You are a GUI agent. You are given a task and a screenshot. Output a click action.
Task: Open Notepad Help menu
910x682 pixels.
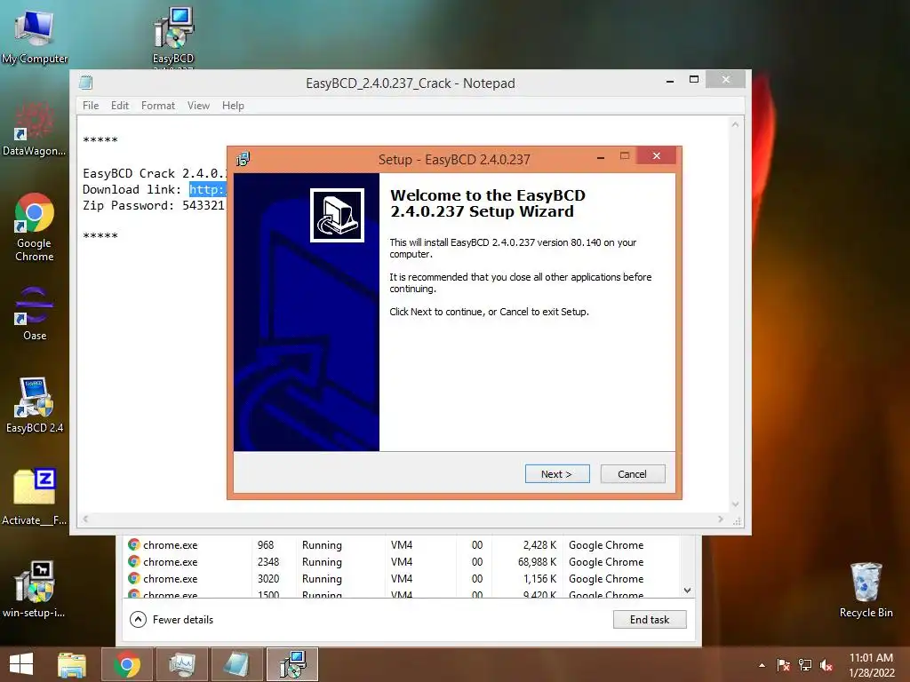(x=234, y=106)
